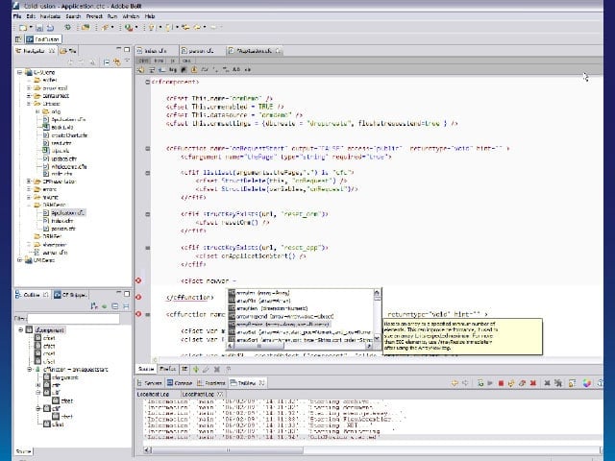
Task: Collapse the cfcomponent code fold marker
Action: (147, 82)
